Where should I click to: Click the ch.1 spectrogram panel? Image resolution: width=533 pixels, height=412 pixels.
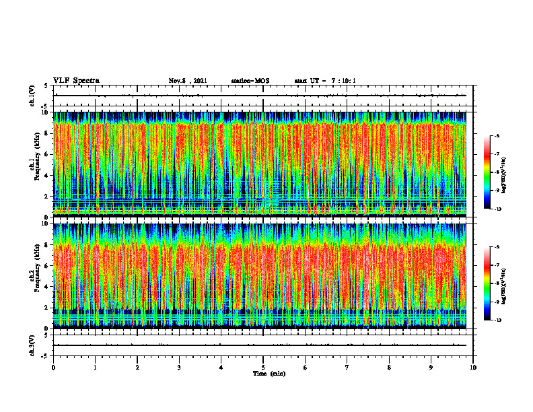click(260, 164)
